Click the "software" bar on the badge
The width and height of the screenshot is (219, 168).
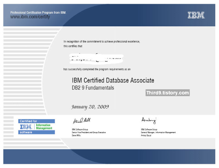point(37,132)
